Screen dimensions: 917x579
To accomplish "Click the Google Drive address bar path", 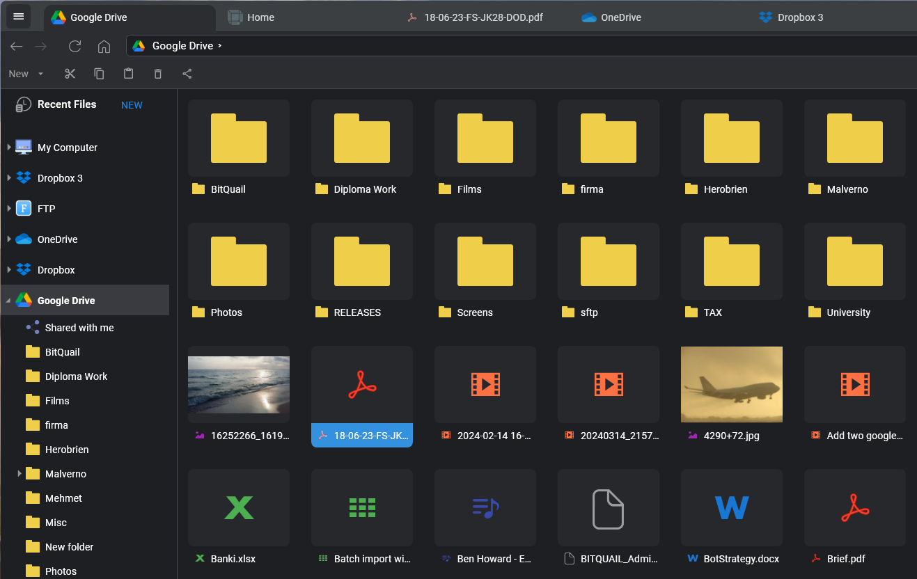I will tap(182, 46).
